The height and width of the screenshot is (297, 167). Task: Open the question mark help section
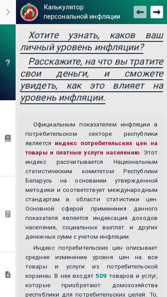click(8, 62)
